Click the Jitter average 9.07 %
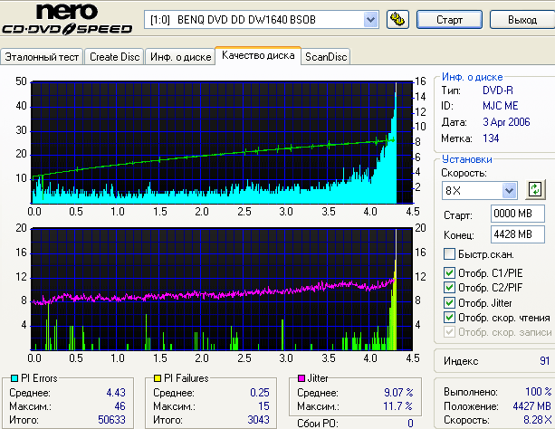The width and height of the screenshot is (555, 429). click(398, 392)
